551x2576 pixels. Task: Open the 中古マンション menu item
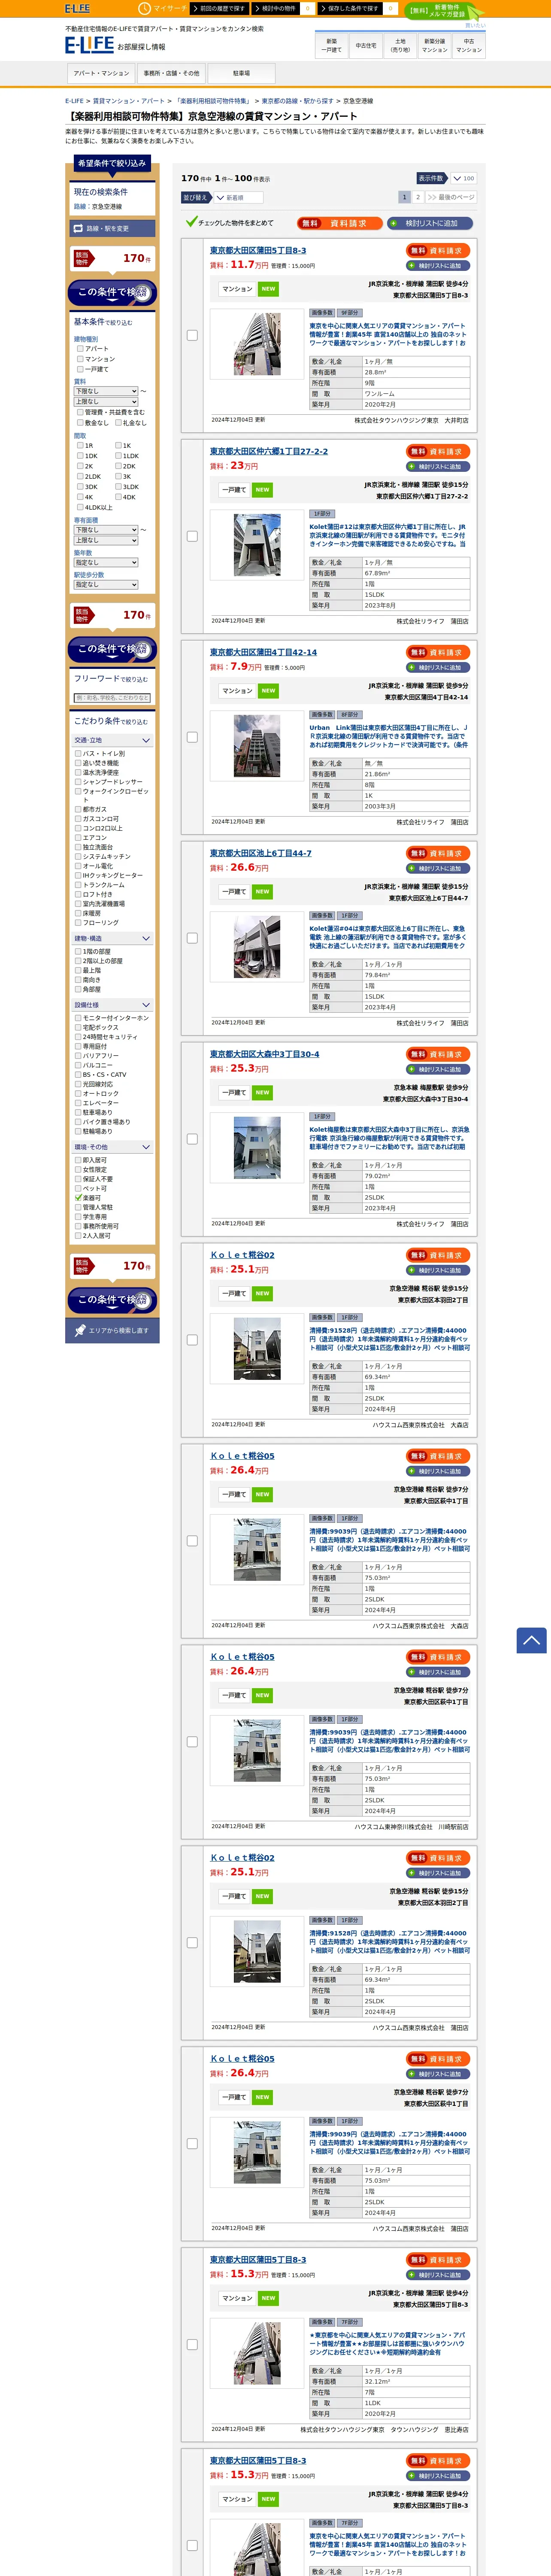click(469, 46)
